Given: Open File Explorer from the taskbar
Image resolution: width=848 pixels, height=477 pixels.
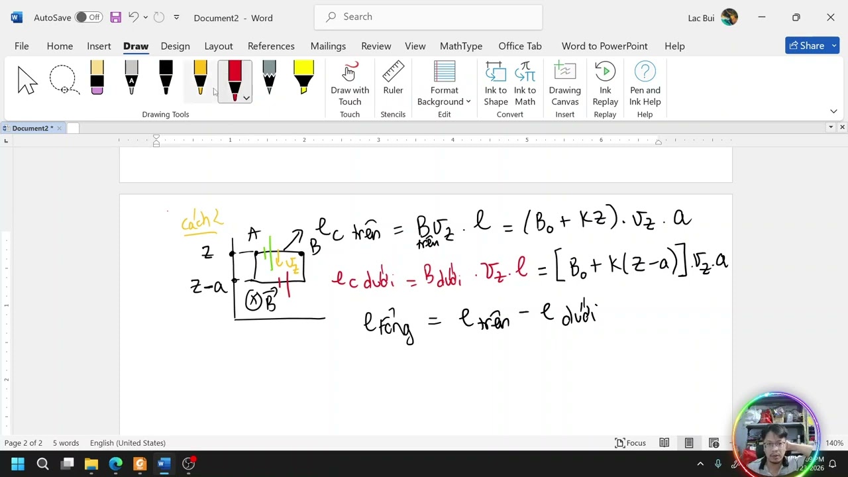Looking at the screenshot, I should tap(91, 464).
